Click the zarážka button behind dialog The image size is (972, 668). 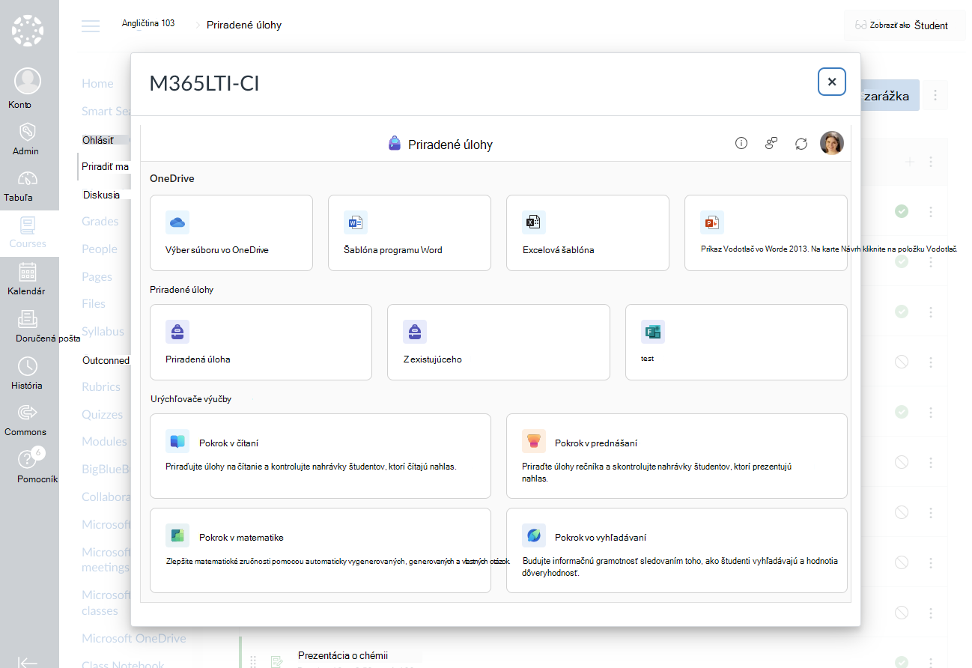coord(890,96)
